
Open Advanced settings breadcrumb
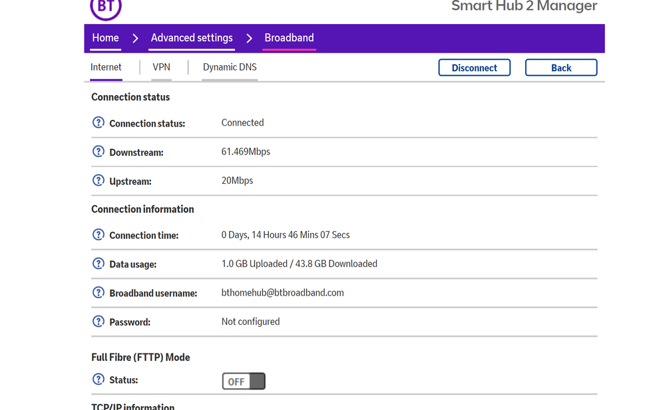pos(192,38)
